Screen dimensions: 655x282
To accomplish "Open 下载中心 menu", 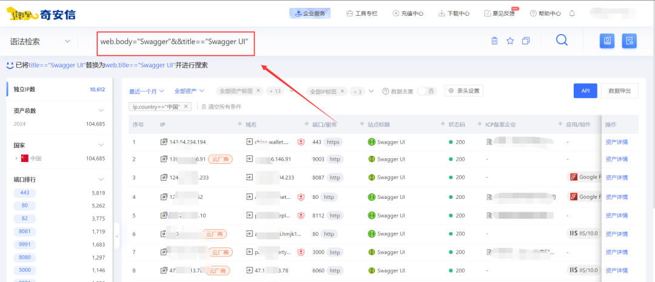I will [x=454, y=13].
